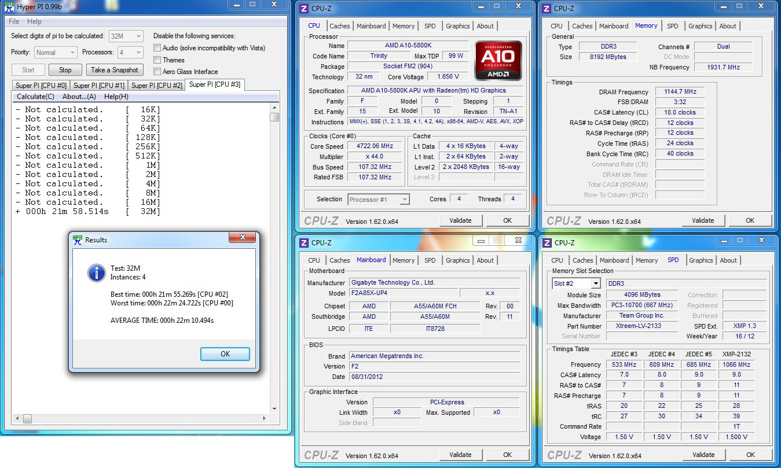Open the Calculate(C) menu

[x=35, y=97]
